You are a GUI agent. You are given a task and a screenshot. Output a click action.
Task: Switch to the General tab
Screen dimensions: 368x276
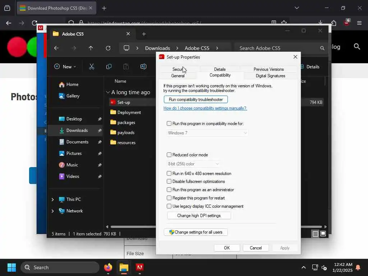178,76
